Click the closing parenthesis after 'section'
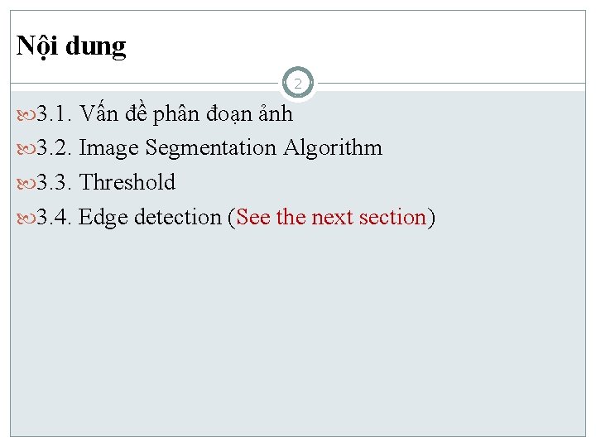 [431, 217]
